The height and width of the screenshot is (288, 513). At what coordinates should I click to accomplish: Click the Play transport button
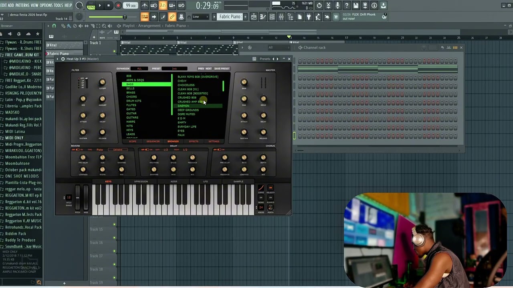(x=100, y=6)
